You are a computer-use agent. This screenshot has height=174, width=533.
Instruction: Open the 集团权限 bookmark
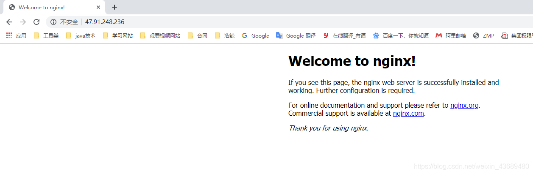pos(516,36)
